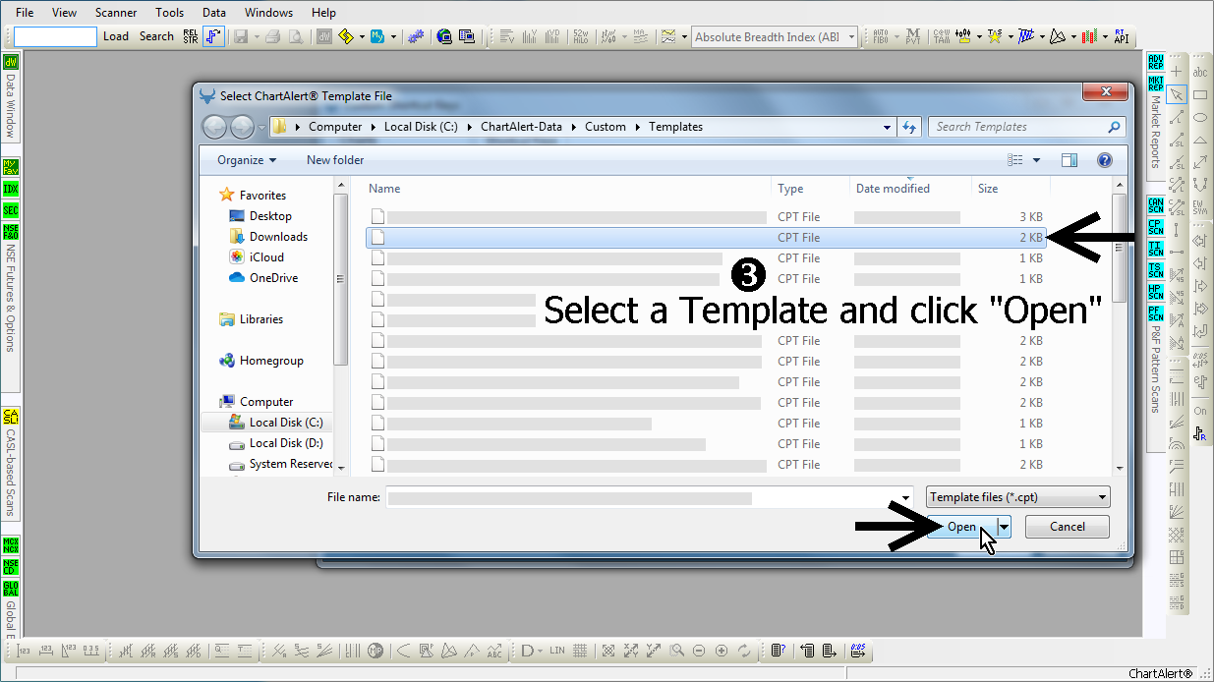Click the ChartAlert-Data segment in address path

pyautogui.click(x=523, y=127)
